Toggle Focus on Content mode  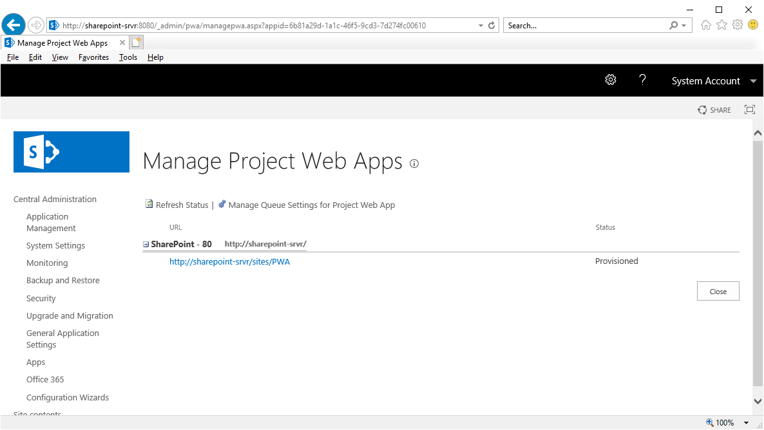[749, 109]
